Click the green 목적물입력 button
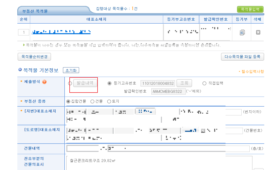268x170 pixels. point(250,9)
